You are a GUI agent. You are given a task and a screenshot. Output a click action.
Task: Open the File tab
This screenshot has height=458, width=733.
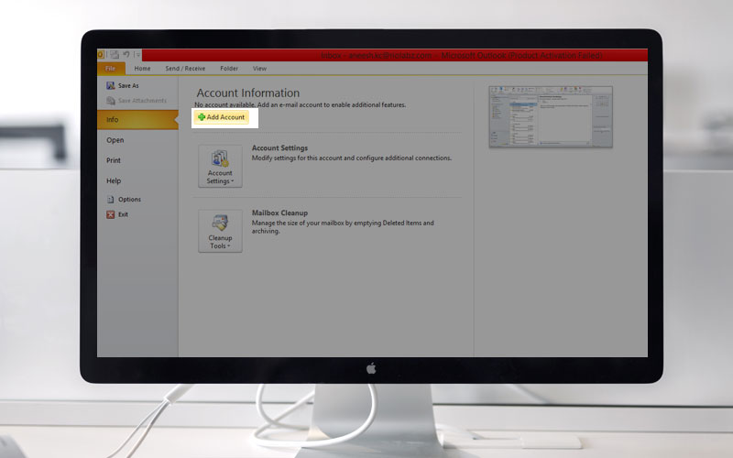point(110,68)
